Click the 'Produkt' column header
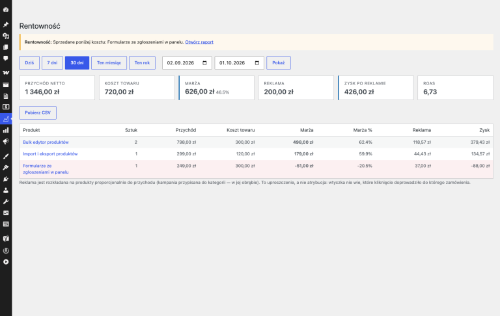500x316 pixels. pos(31,130)
